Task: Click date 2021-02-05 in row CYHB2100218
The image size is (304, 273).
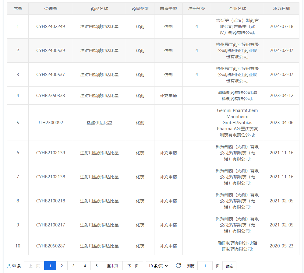Action: pyautogui.click(x=281, y=201)
